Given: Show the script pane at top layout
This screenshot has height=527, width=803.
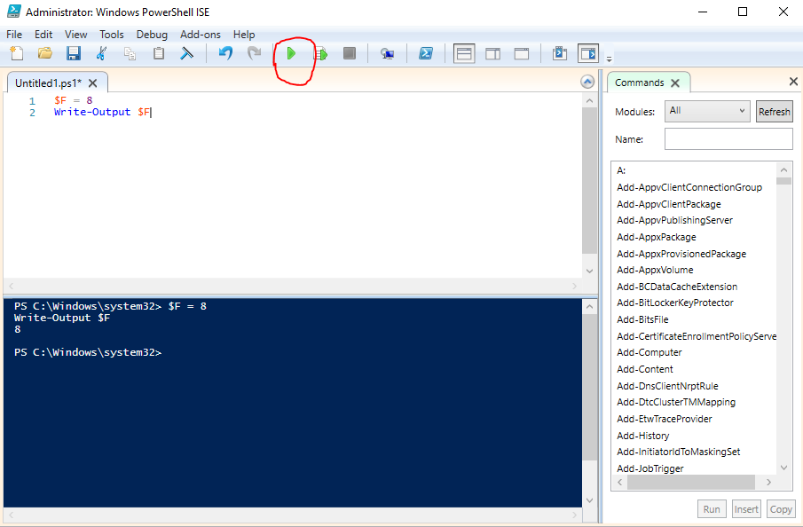Looking at the screenshot, I should 464,53.
